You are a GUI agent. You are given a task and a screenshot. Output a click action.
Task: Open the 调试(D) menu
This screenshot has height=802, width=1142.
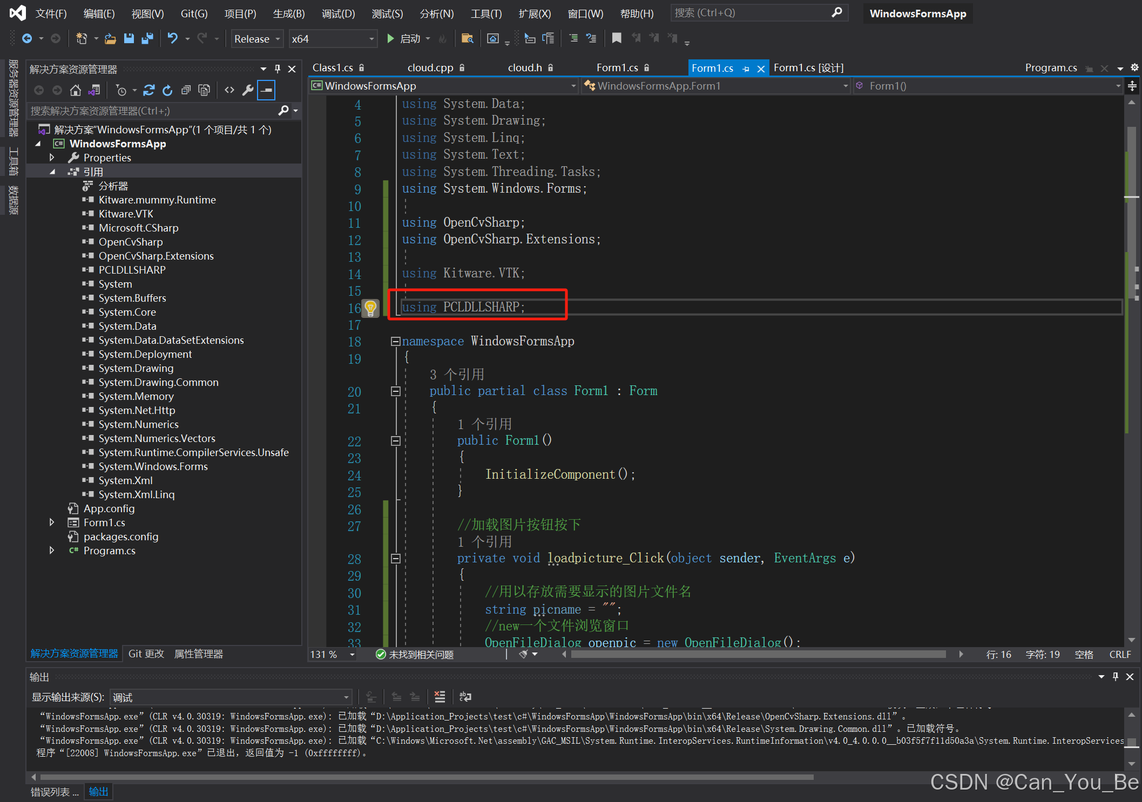pyautogui.click(x=339, y=13)
